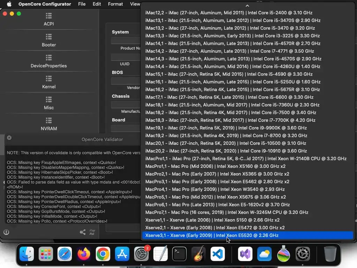The height and width of the screenshot is (268, 357).
Task: Click 'Missing key Pcilo' validator line
Action: 57,221
